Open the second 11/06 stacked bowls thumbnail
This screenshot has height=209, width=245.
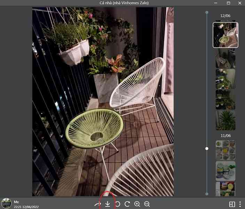[x=226, y=171]
